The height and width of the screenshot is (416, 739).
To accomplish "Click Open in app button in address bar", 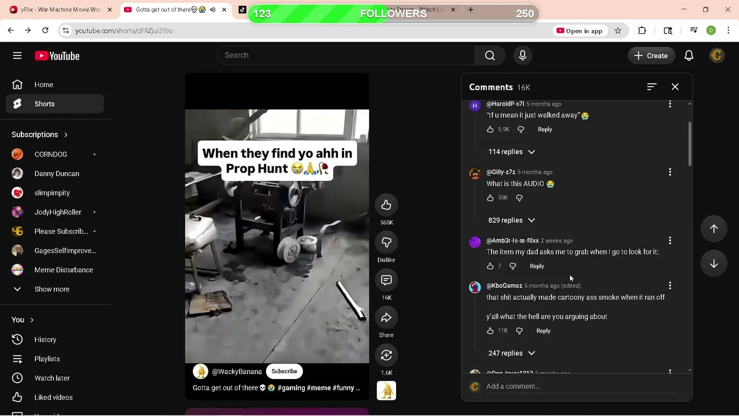I will 579,31.
